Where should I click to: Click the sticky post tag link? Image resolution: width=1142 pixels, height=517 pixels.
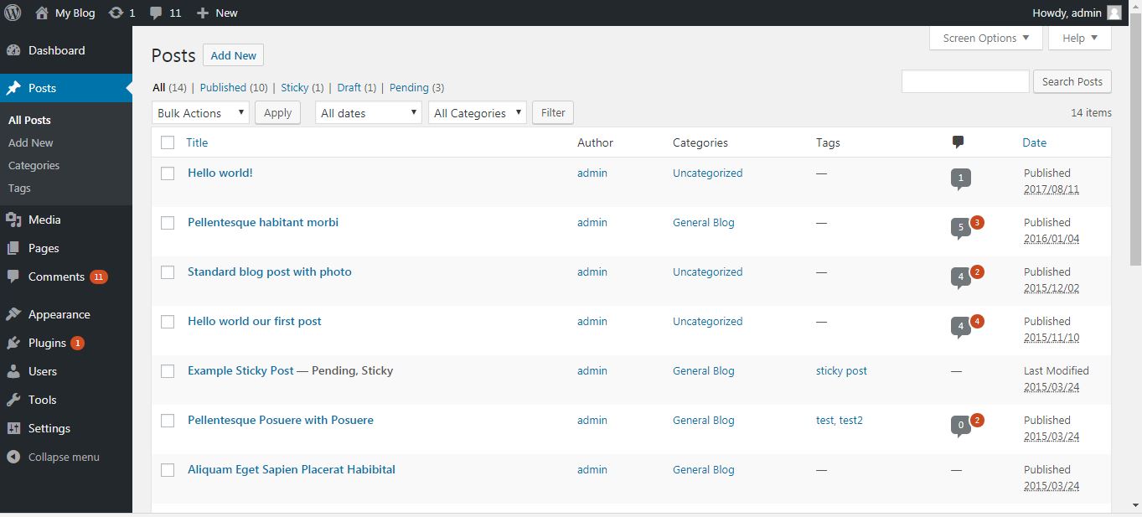click(x=841, y=370)
